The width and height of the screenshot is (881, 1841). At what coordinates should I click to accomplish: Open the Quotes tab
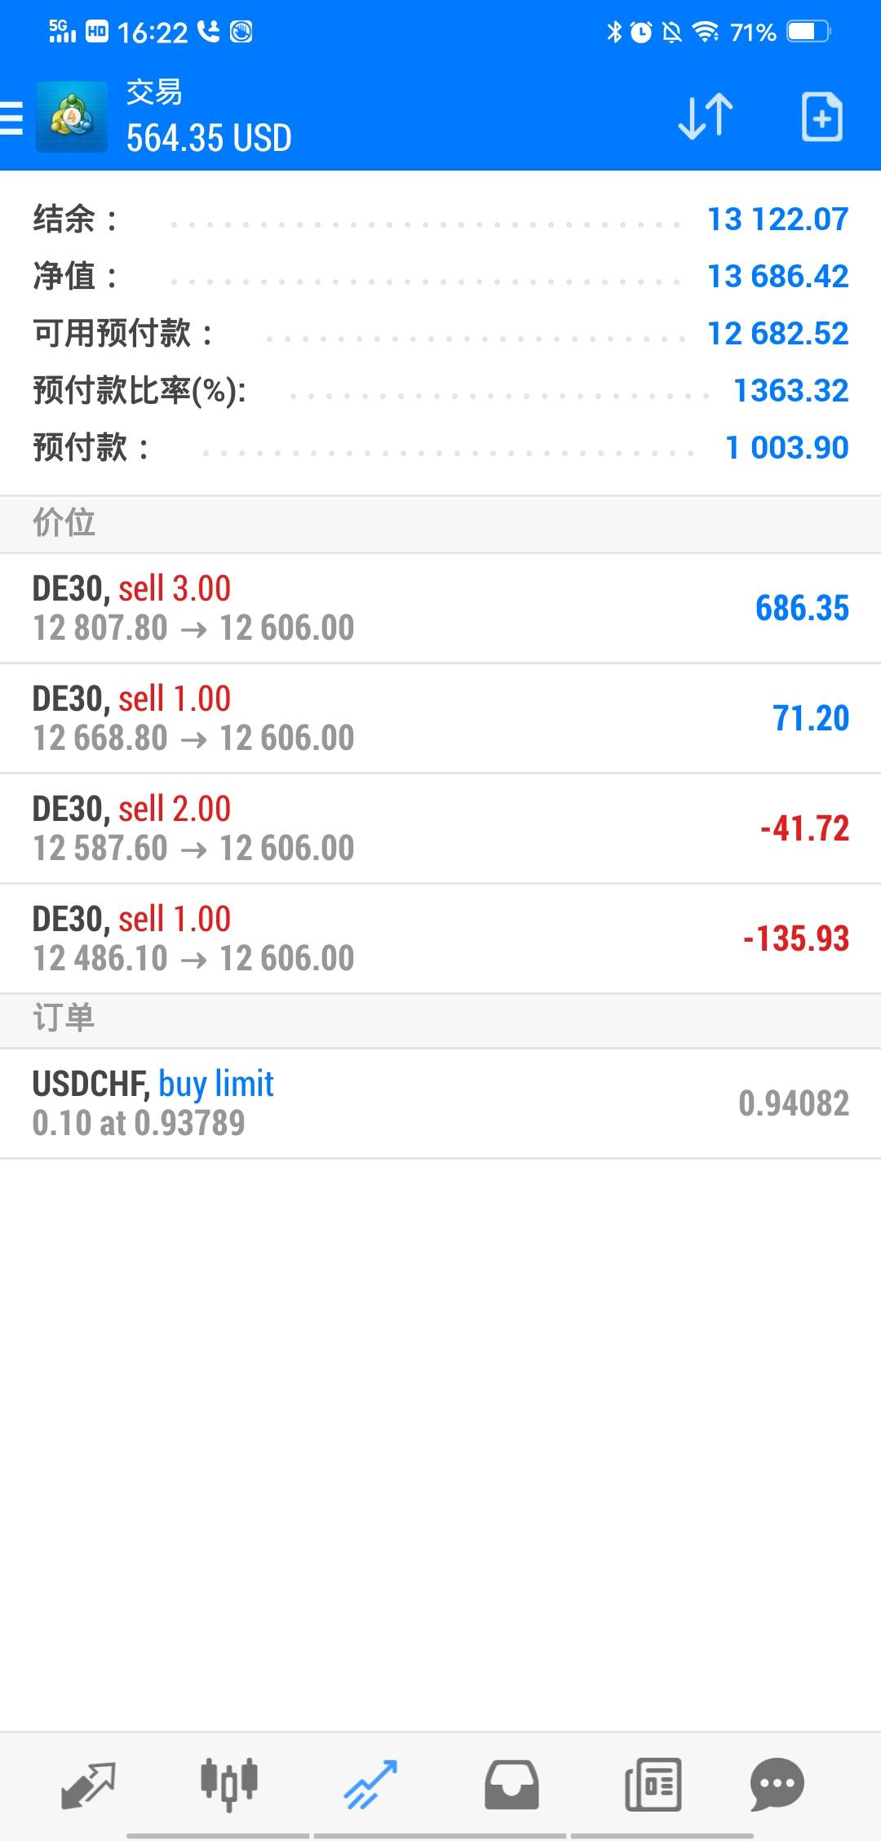(x=88, y=1786)
